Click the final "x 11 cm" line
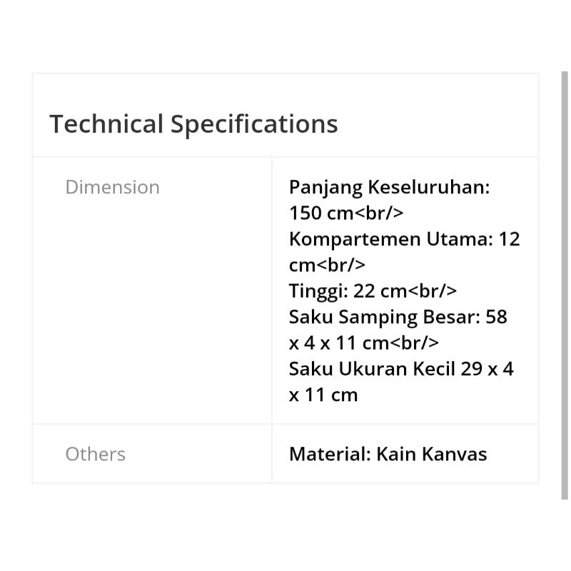Image resolution: width=571 pixels, height=571 pixels. coord(323,395)
